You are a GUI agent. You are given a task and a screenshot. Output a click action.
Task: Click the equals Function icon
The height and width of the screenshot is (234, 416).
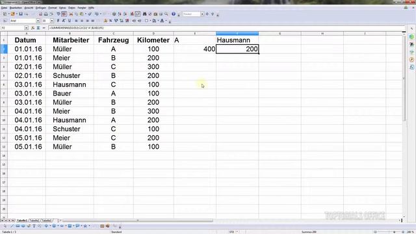pos(44,28)
